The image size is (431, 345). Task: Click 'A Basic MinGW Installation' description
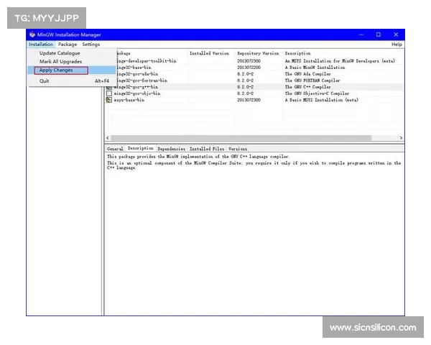click(x=315, y=68)
